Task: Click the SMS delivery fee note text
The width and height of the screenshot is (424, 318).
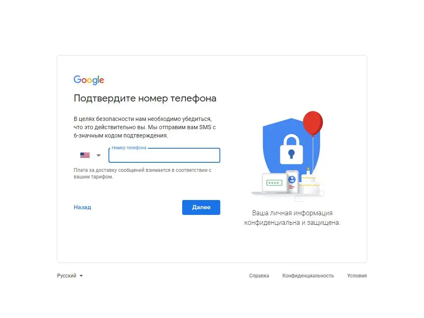Action: [142, 173]
